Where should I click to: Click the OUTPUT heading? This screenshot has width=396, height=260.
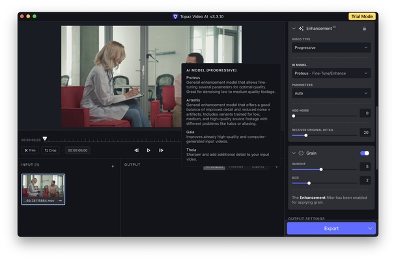pos(132,164)
